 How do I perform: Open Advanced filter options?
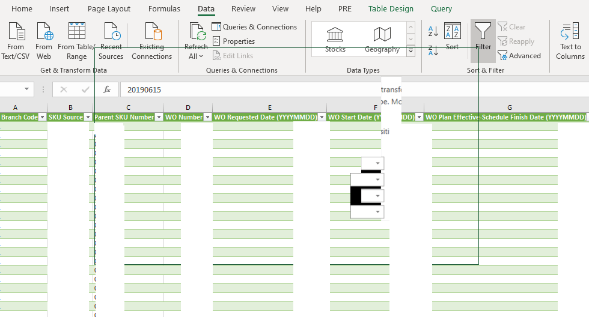coord(519,55)
